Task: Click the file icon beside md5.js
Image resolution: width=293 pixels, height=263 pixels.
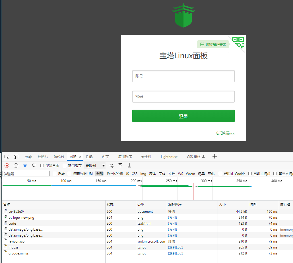Action: click(x=5, y=247)
